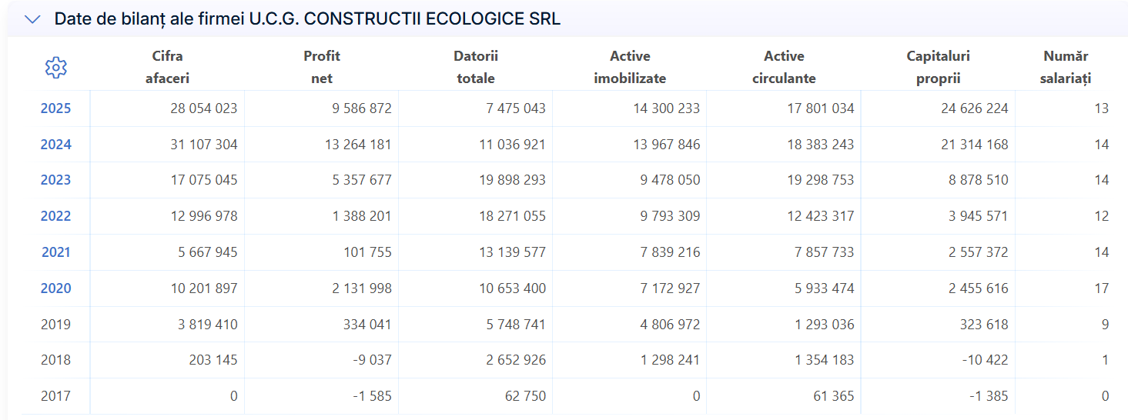
Task: Click the value 31 107 304
Action: (x=204, y=145)
